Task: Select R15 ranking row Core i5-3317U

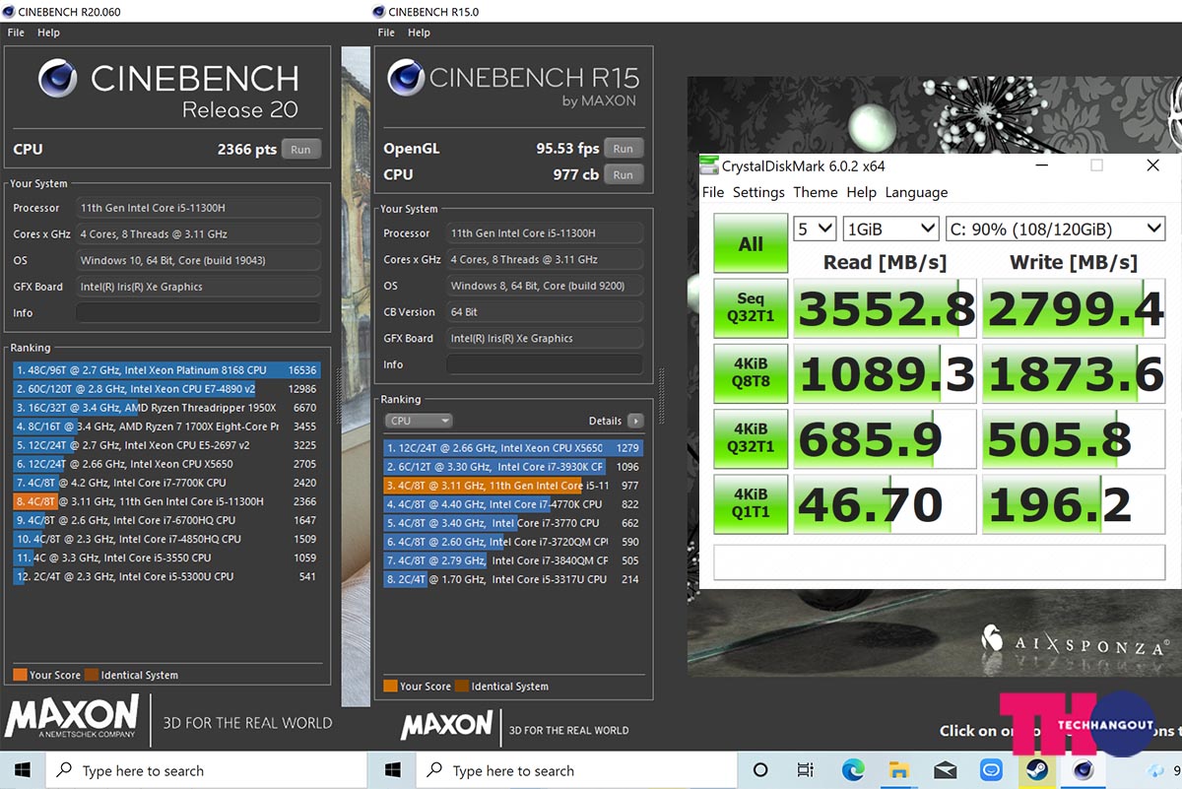Action: coord(513,579)
